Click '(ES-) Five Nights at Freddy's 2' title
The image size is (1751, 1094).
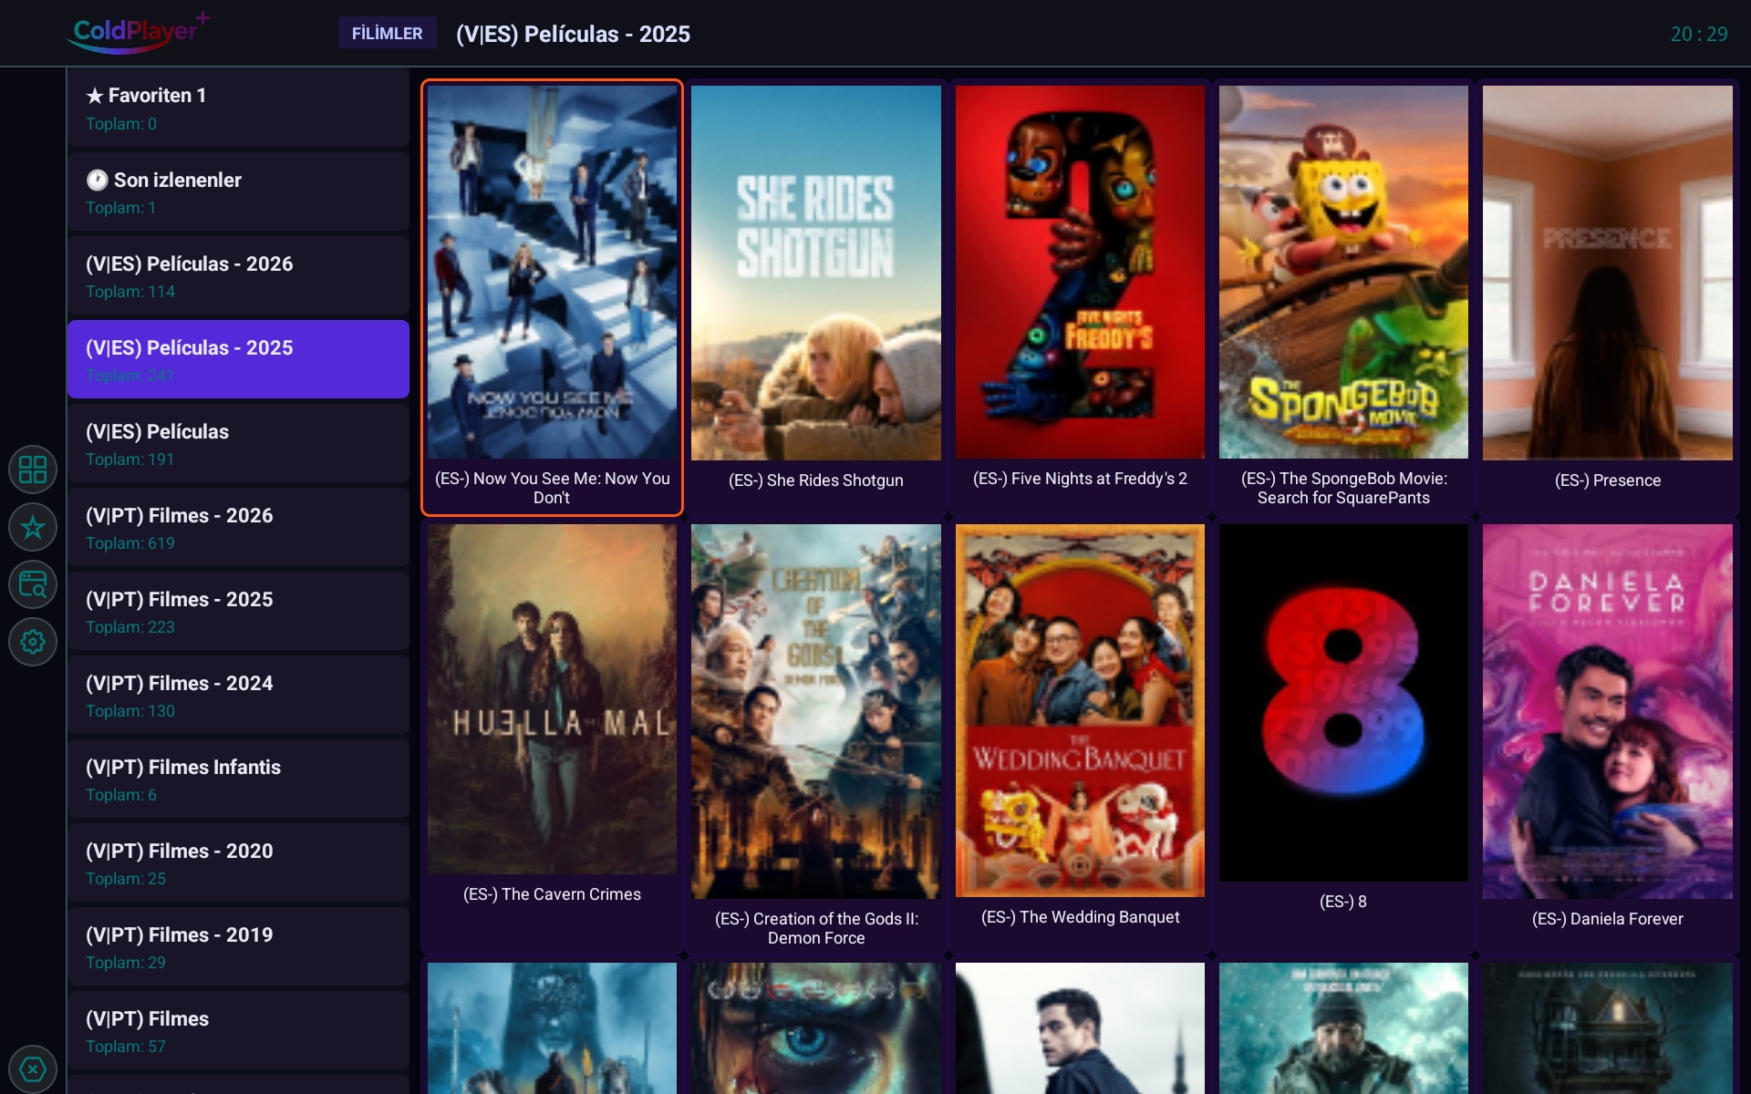click(1080, 479)
